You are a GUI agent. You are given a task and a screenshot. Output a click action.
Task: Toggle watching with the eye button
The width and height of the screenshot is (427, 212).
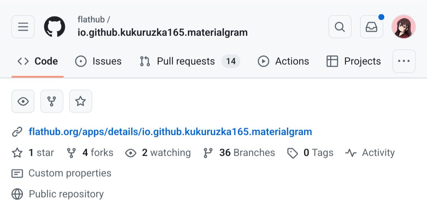point(23,101)
